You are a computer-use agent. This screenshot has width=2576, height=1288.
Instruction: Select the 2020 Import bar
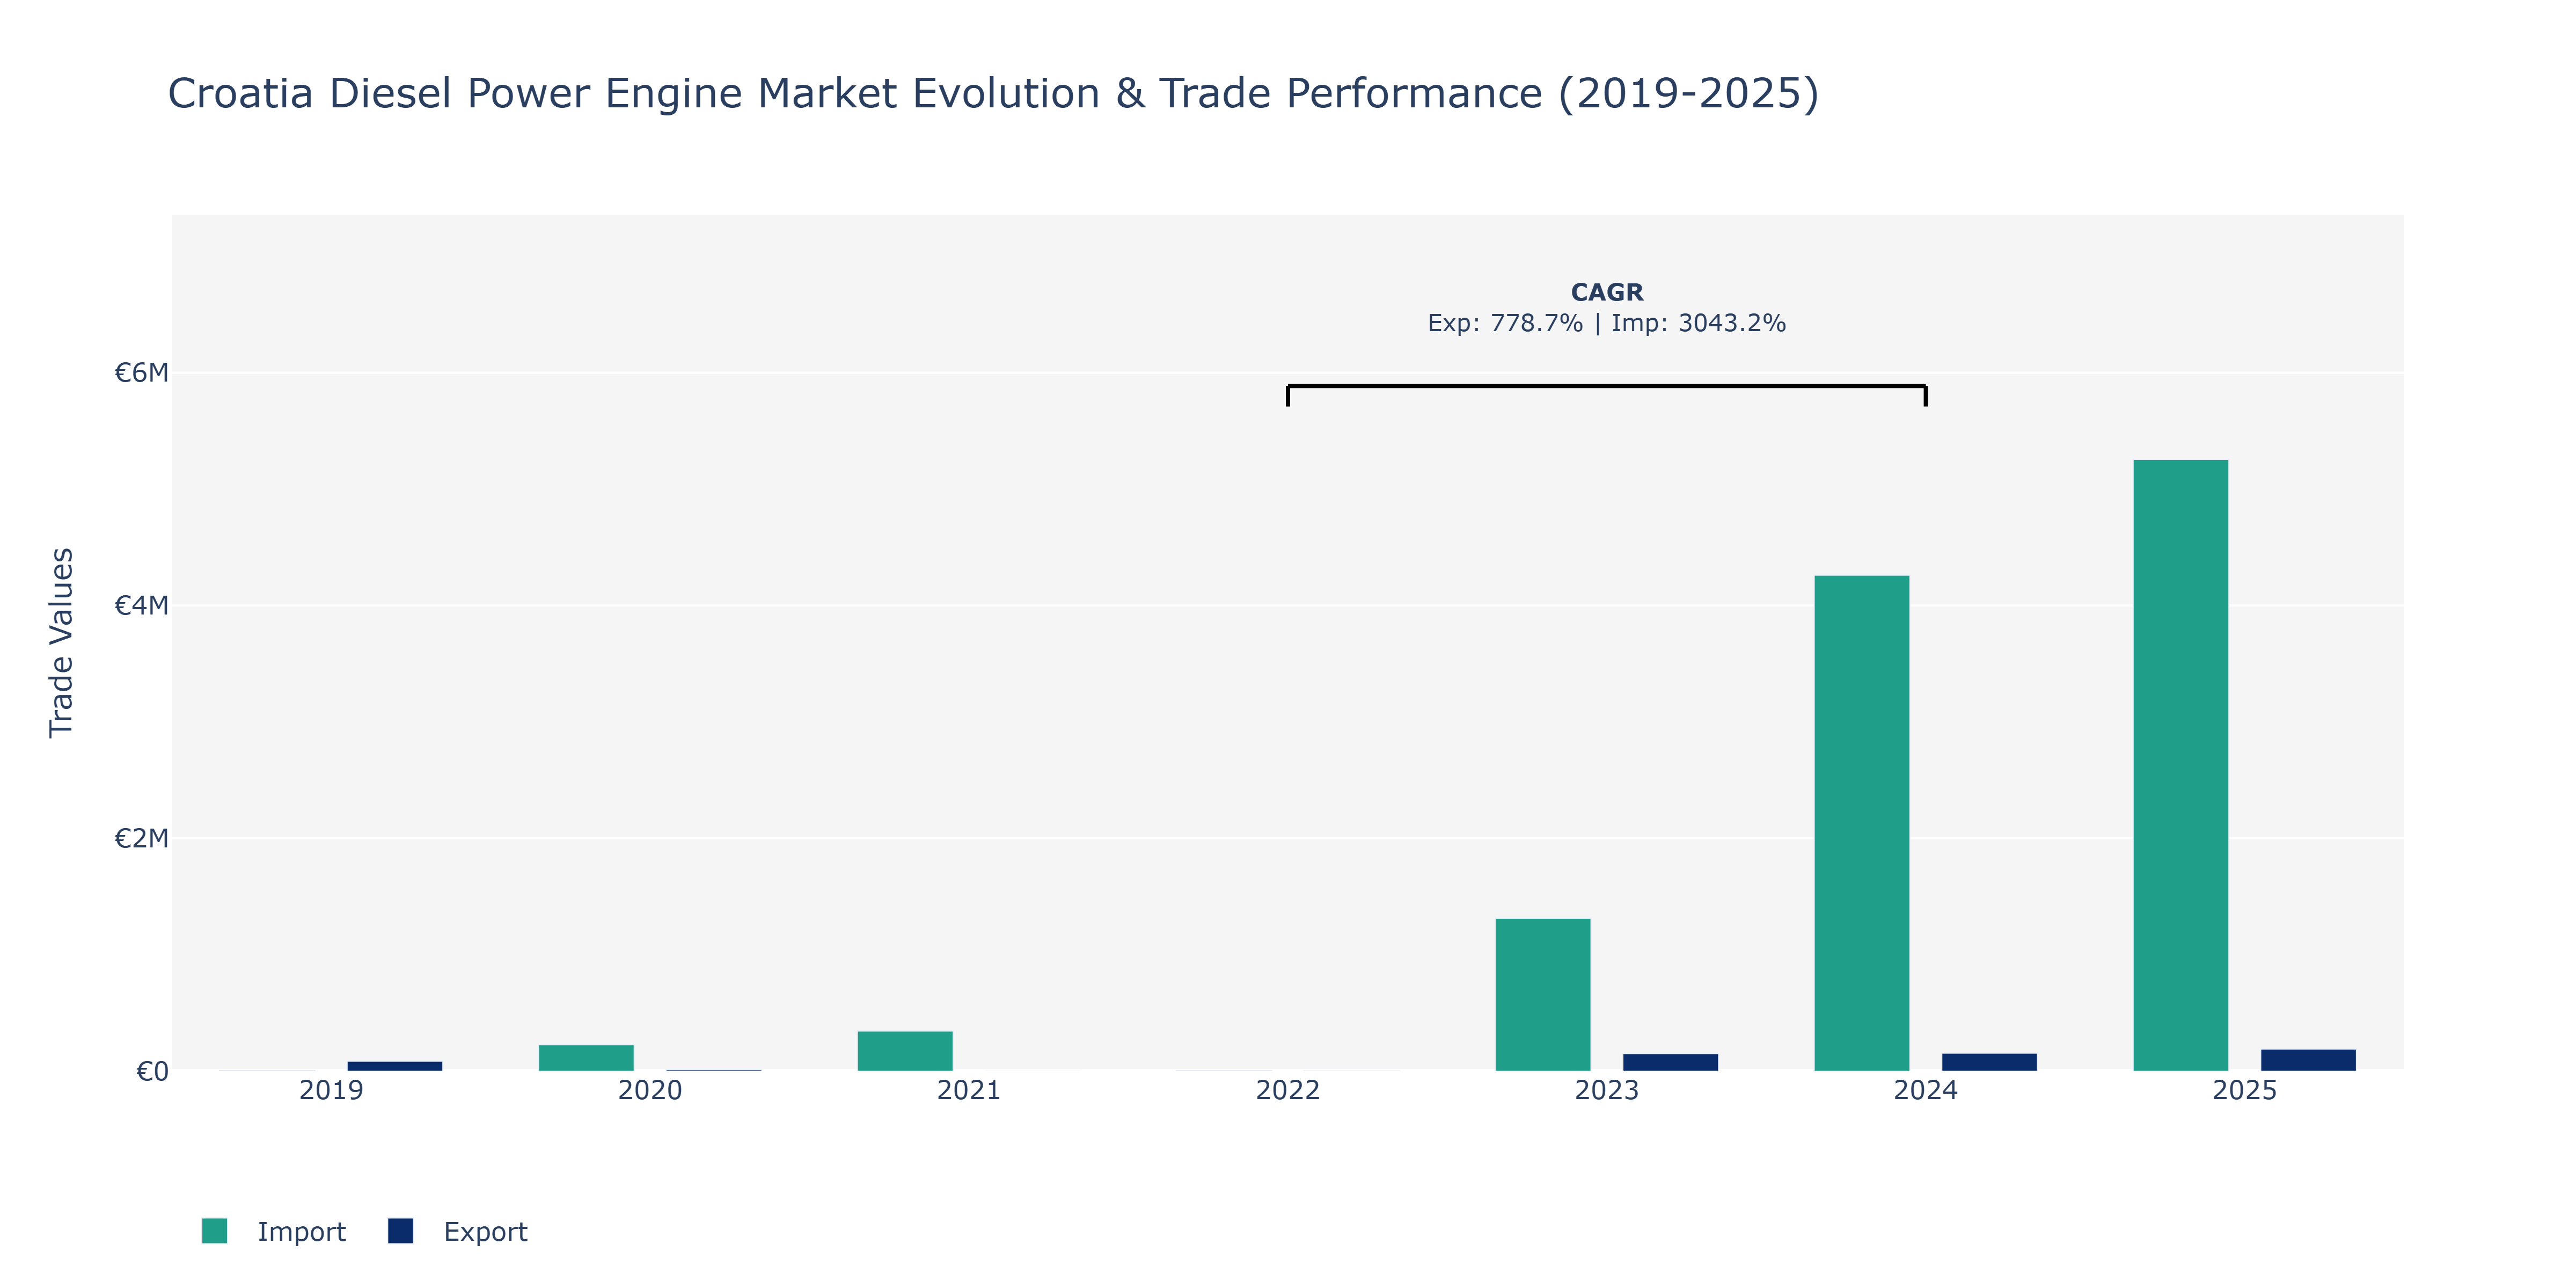coord(586,1058)
